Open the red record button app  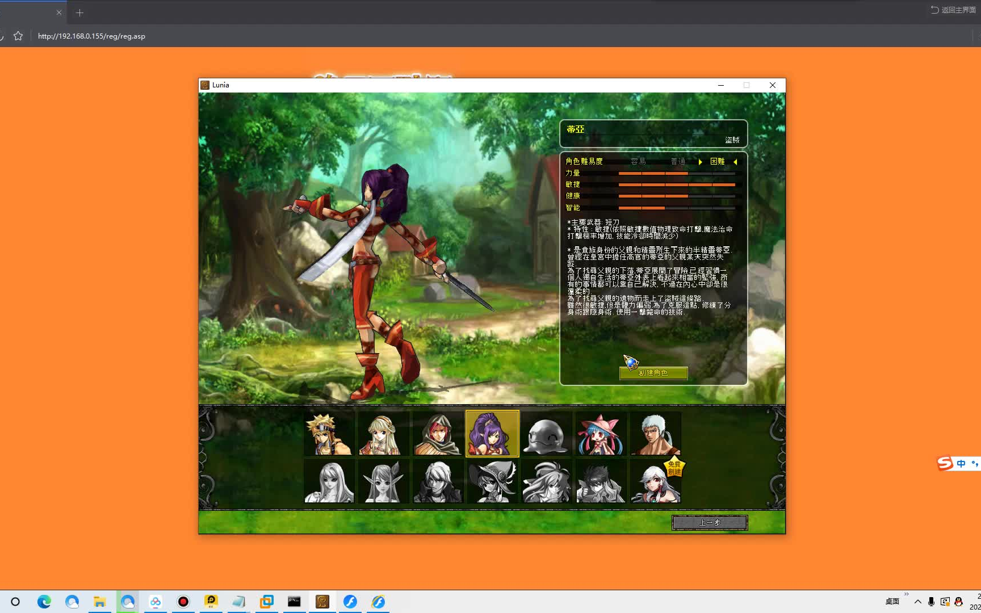point(183,602)
